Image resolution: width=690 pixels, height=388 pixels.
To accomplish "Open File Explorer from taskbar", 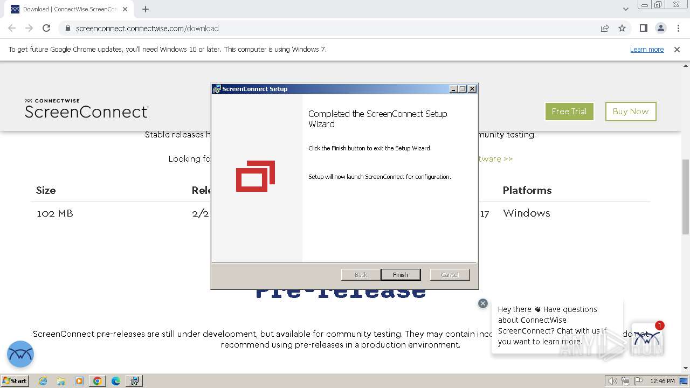I will pyautogui.click(x=61, y=381).
